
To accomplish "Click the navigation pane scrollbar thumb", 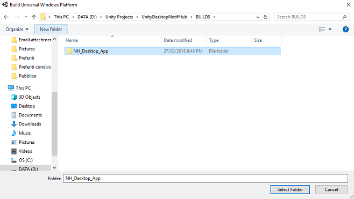I will pyautogui.click(x=54, y=124).
